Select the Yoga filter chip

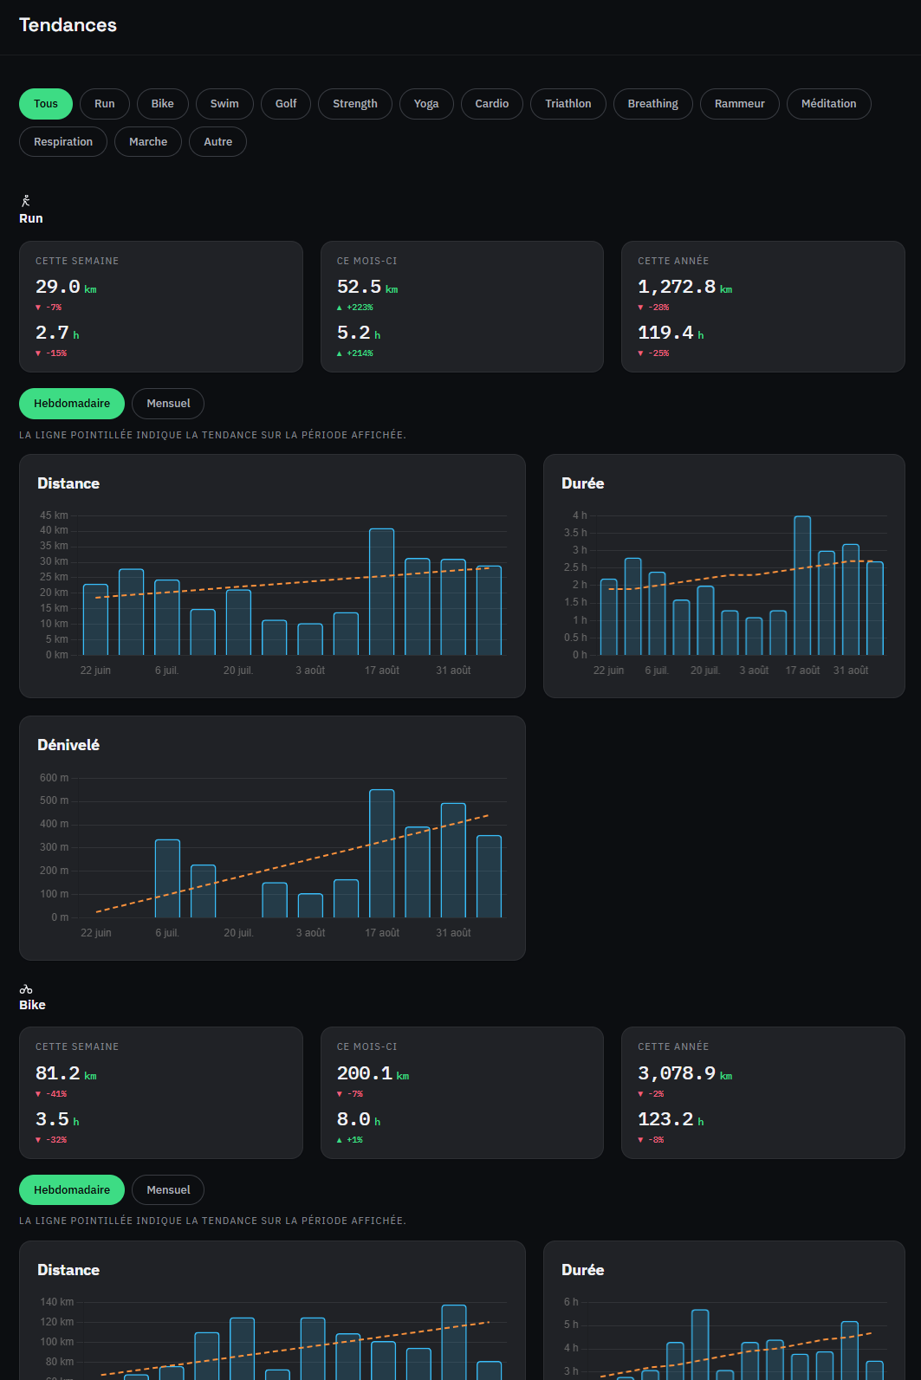426,104
